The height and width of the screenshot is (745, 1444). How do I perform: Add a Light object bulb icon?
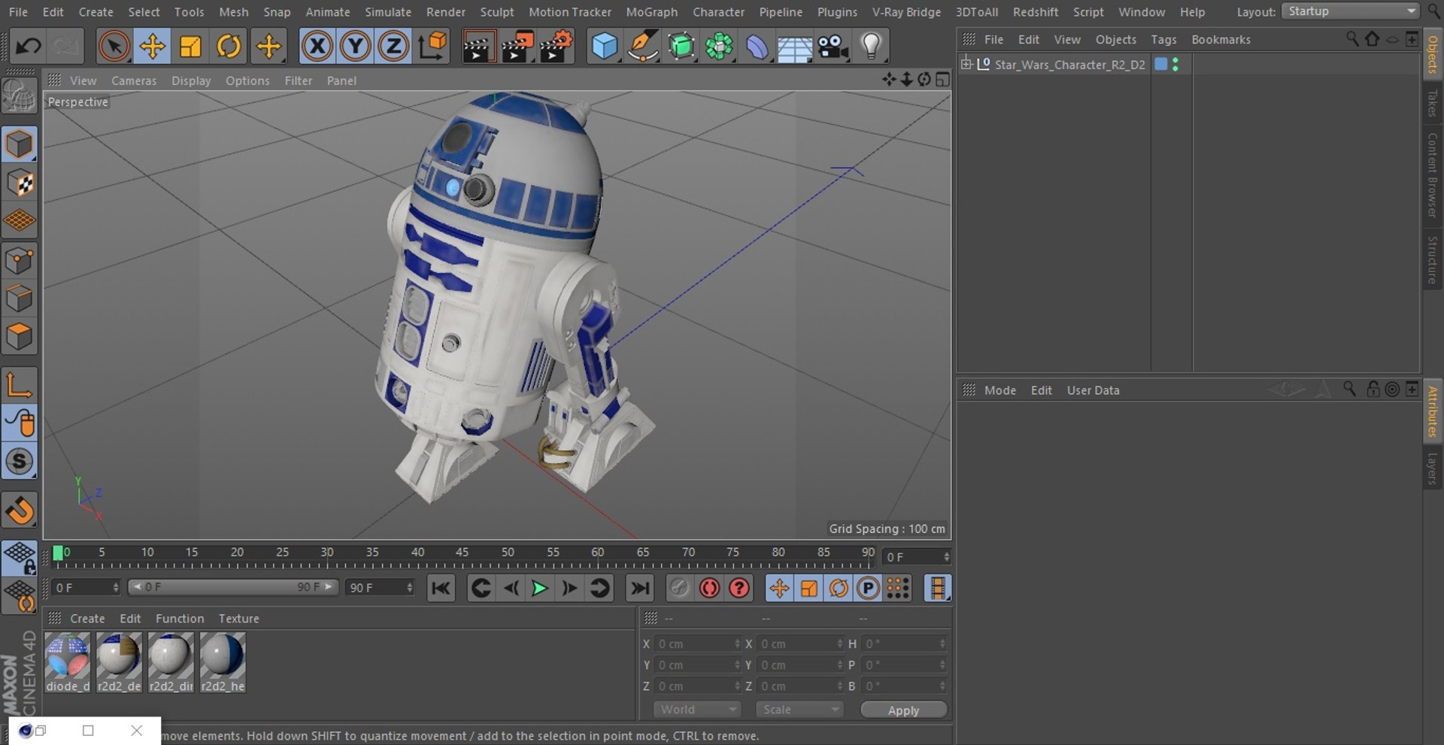(x=871, y=47)
